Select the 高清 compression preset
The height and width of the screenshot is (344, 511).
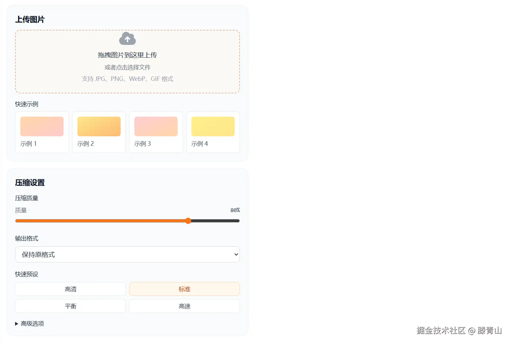click(x=70, y=289)
